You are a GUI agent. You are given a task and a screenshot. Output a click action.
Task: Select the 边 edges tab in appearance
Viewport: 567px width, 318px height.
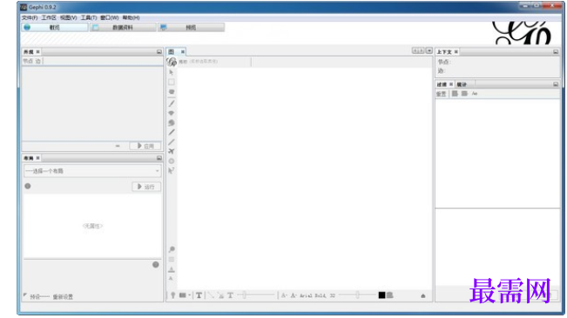click(x=37, y=62)
